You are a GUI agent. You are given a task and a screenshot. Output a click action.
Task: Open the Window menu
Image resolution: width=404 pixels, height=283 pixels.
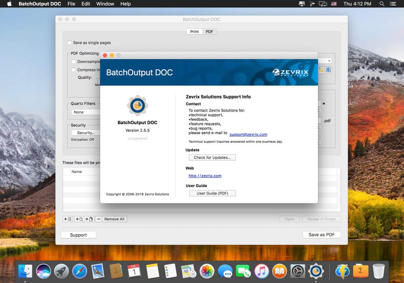[105, 4]
